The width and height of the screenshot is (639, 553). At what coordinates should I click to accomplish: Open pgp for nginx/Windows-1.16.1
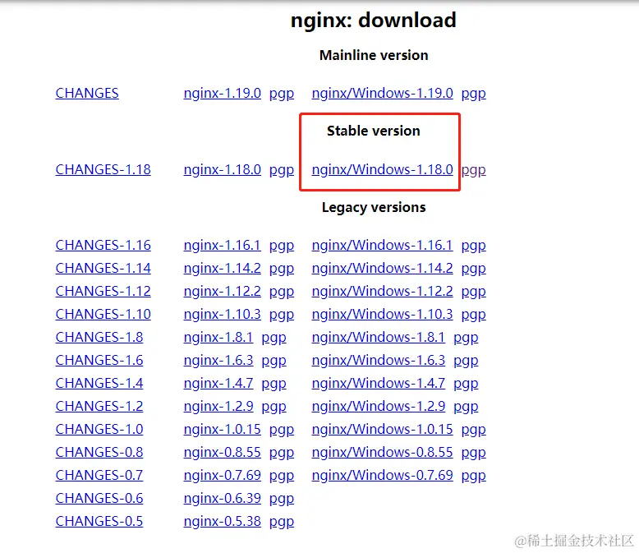[x=474, y=247]
